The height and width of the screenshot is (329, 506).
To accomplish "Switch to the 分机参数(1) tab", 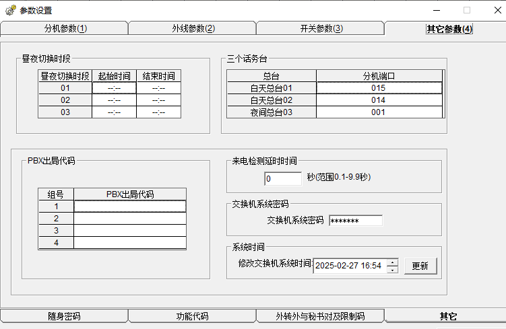I will 65,28.
